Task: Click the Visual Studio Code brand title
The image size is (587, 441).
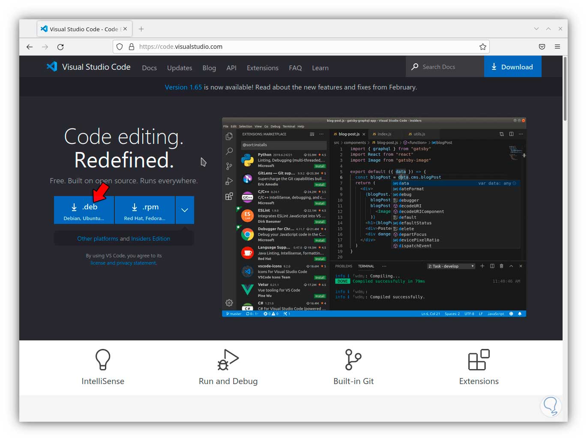Action: pos(96,67)
